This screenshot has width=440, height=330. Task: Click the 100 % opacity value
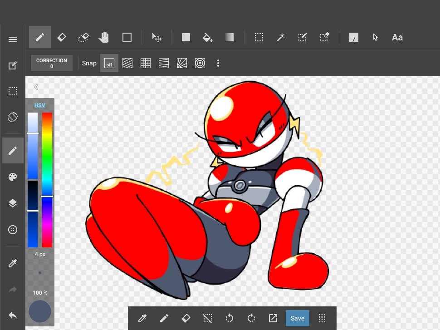coord(40,293)
